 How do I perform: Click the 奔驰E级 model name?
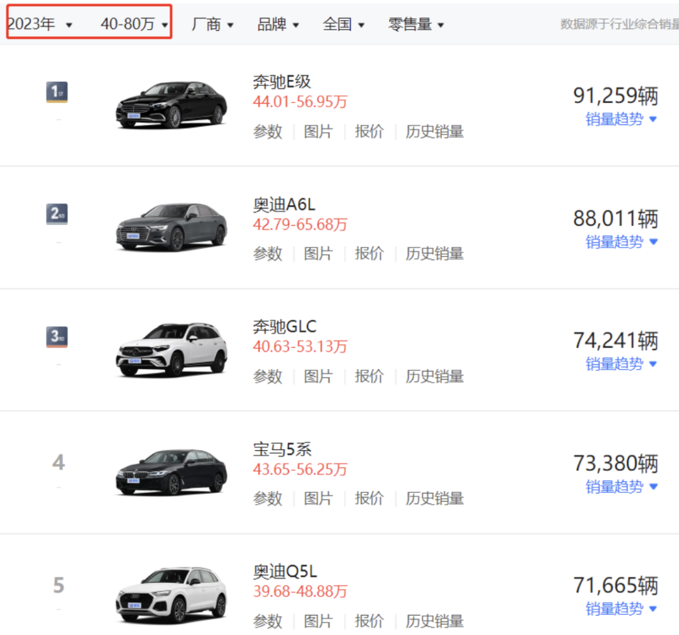point(282,82)
